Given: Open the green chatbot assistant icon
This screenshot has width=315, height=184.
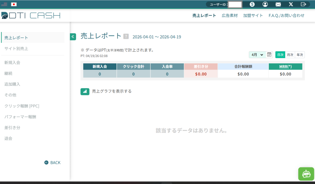Looking at the screenshot, I should (x=306, y=174).
